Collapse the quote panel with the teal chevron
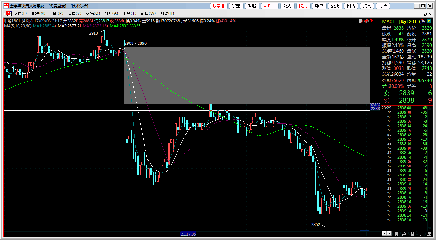436x240 pixels. (429, 21)
